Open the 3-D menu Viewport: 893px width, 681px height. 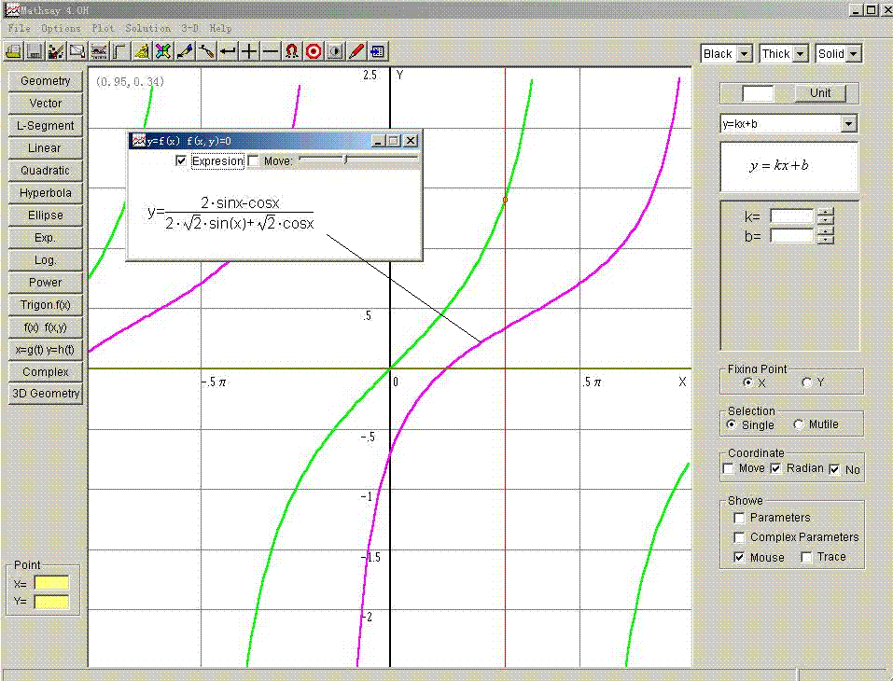(189, 28)
